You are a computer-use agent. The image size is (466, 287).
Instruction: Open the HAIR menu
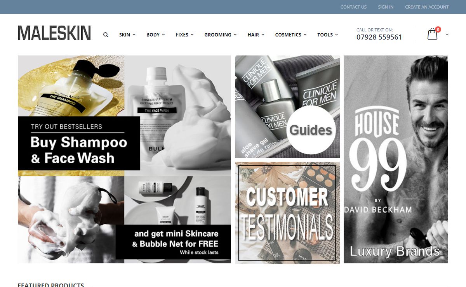point(253,35)
